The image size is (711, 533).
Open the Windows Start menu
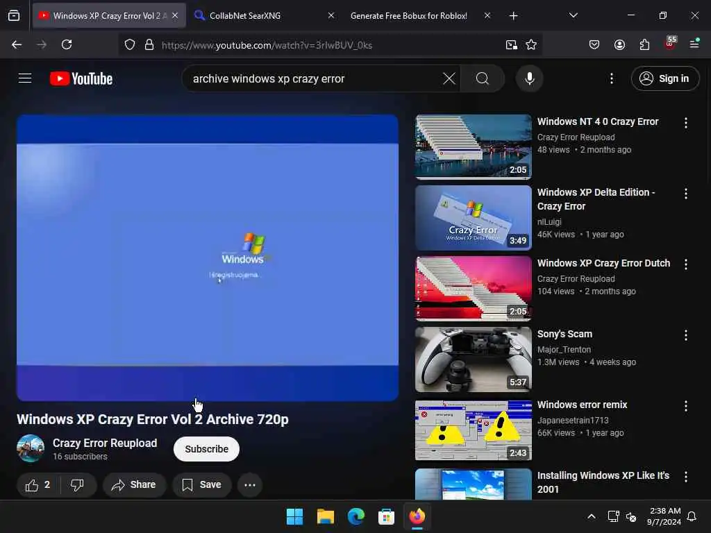click(294, 516)
